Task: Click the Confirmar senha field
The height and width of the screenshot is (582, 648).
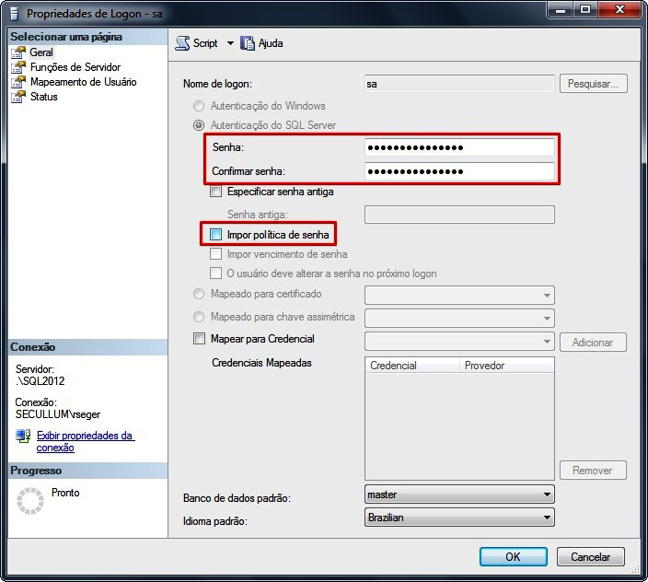Action: [x=459, y=171]
